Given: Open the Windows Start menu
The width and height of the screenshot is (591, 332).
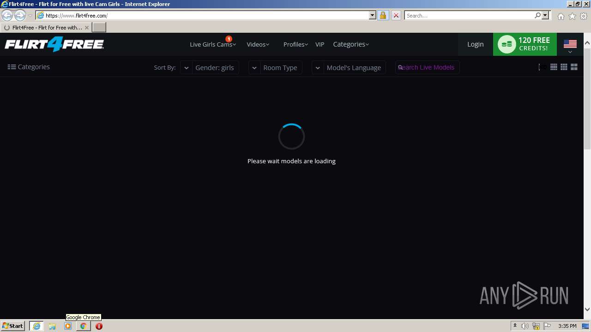Looking at the screenshot, I should tap(13, 326).
